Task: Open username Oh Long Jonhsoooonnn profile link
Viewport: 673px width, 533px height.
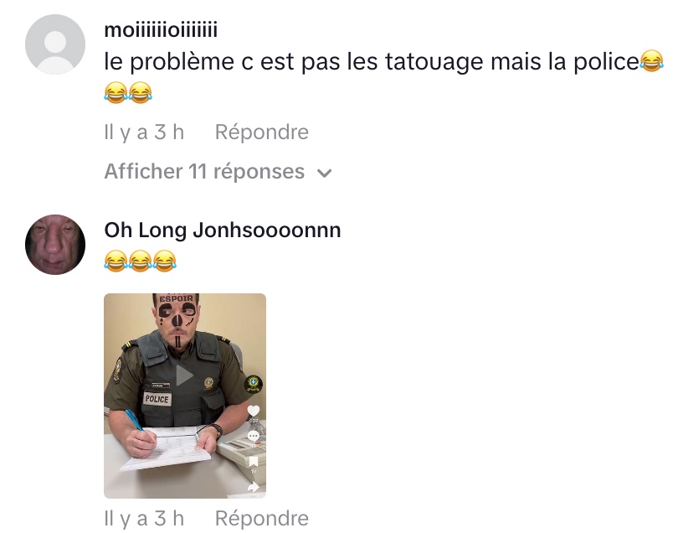Action: click(223, 230)
